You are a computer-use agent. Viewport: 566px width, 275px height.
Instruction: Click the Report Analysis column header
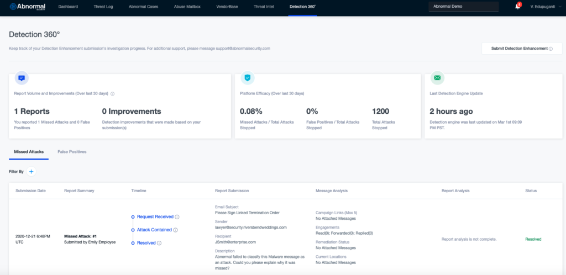[455, 191]
